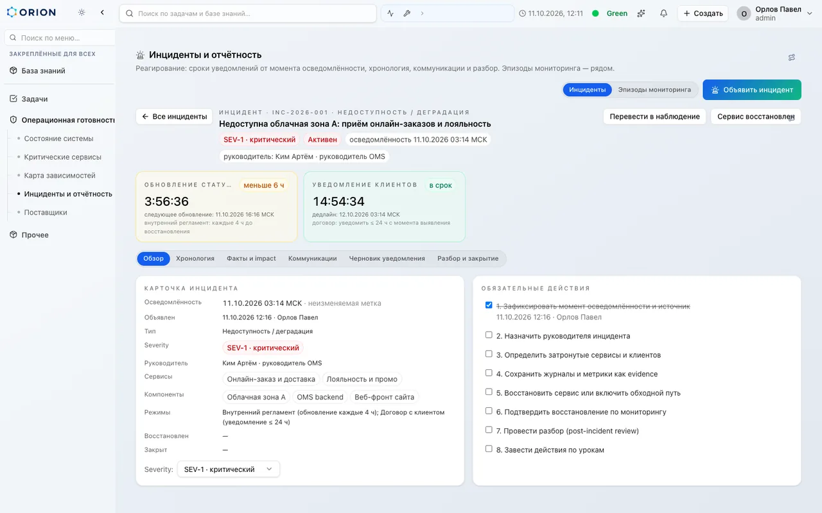The width and height of the screenshot is (822, 513).
Task: Open Поставщики in sidebar
Action: coord(46,212)
